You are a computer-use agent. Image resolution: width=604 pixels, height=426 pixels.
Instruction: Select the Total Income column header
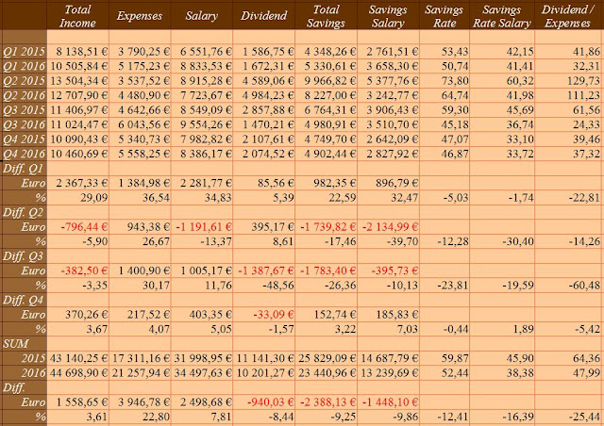coord(77,16)
